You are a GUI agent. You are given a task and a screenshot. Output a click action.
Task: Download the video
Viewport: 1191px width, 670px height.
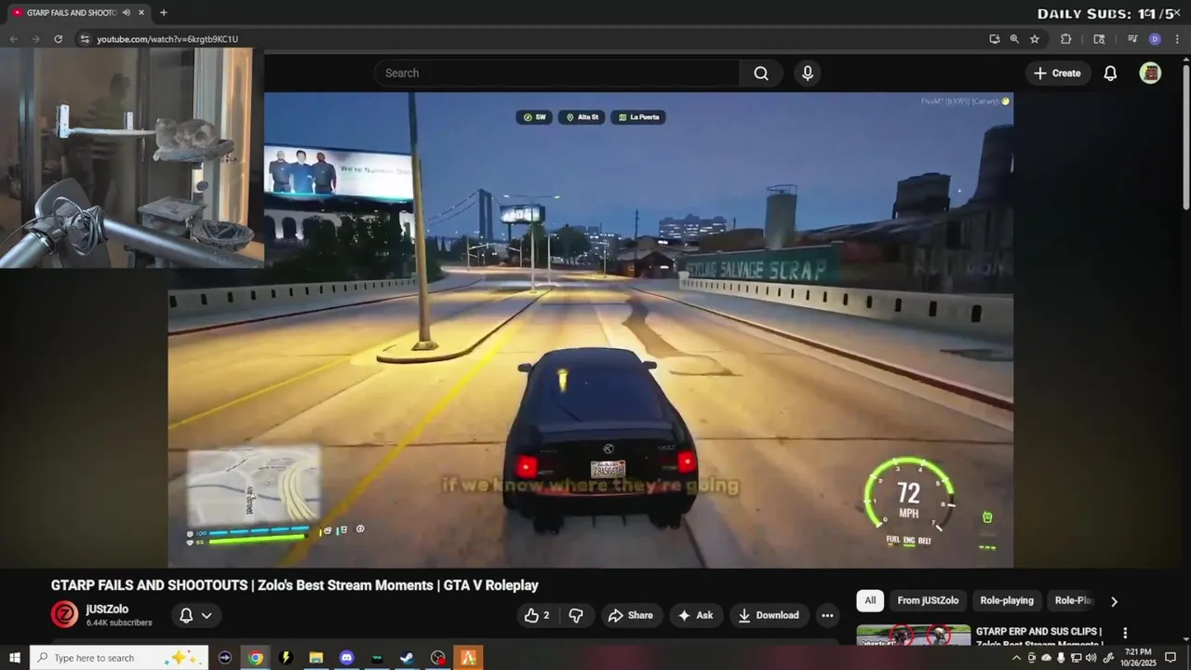[x=769, y=615]
